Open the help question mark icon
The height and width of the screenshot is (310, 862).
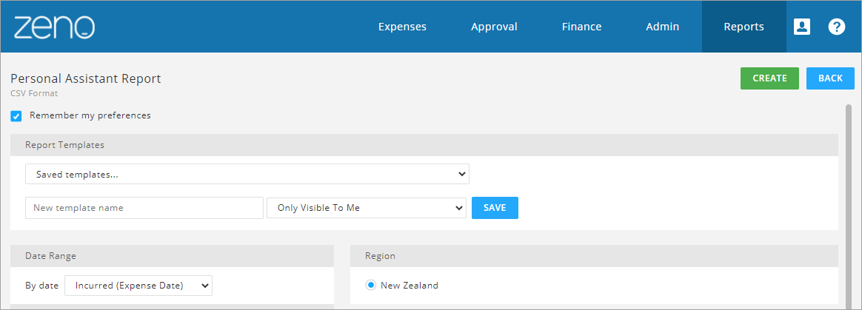[837, 27]
